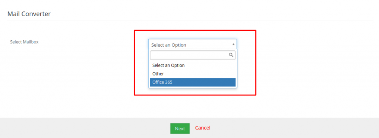
Task: Click the red Cancel link
Action: pyautogui.click(x=203, y=128)
